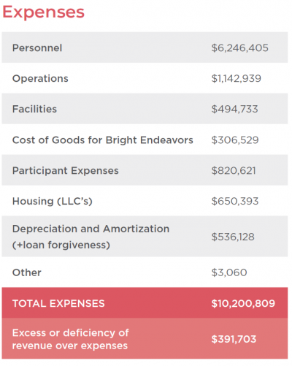
Task: Click the Other amount $3,060
Action: pyautogui.click(x=229, y=272)
